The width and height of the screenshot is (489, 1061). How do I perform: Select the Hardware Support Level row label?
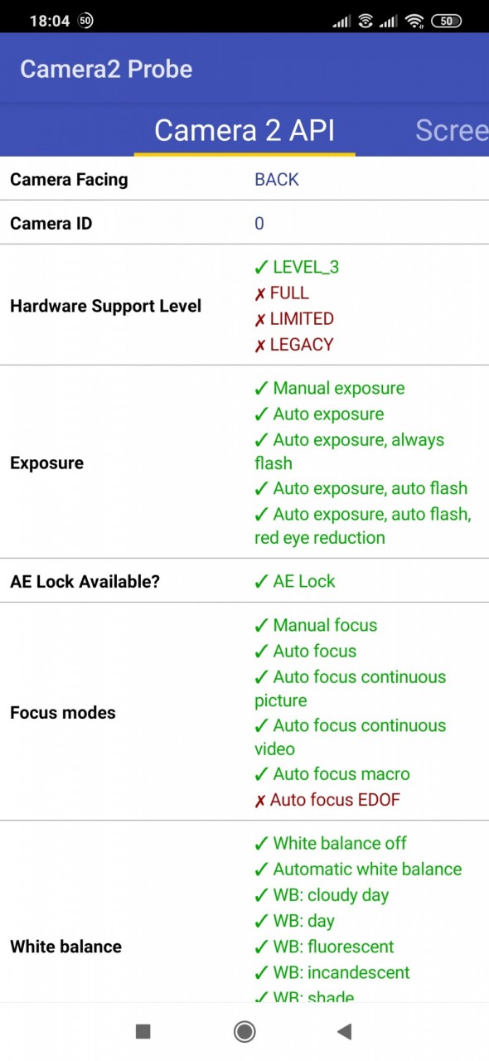(105, 306)
